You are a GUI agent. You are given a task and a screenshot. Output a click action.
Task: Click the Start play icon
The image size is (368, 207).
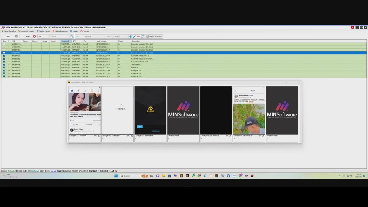[16, 37]
